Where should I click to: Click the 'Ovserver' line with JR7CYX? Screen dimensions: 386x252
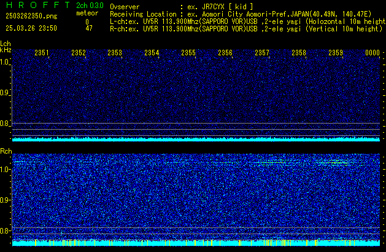(x=182, y=7)
